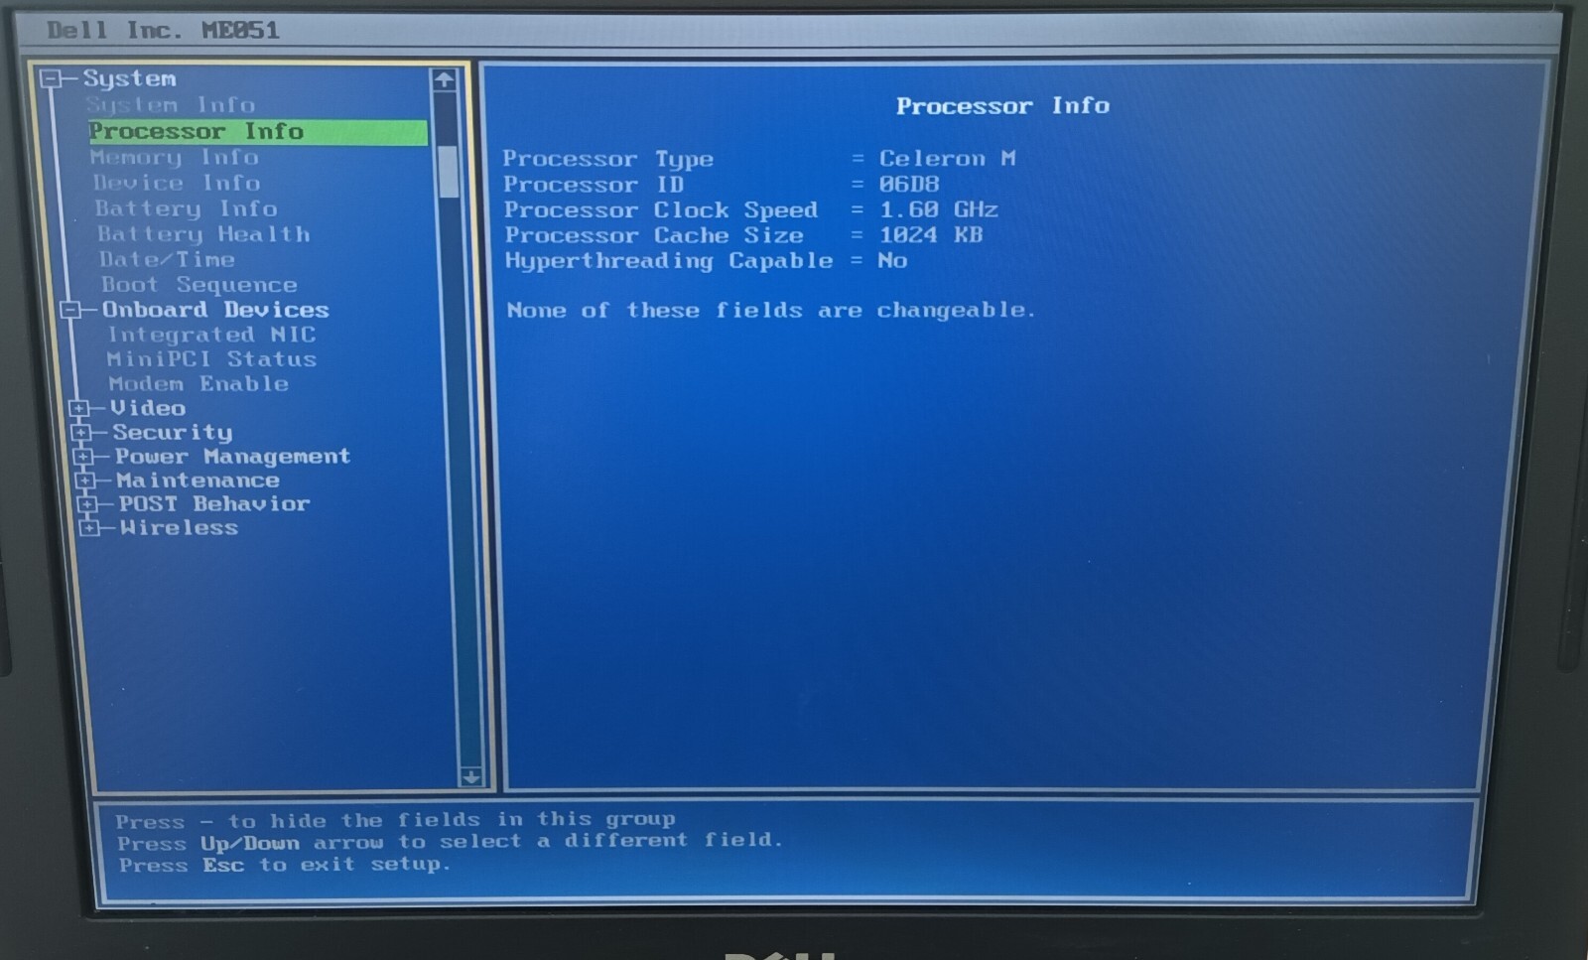Select Integrated NIC entry
This screenshot has height=960, width=1588.
(211, 336)
